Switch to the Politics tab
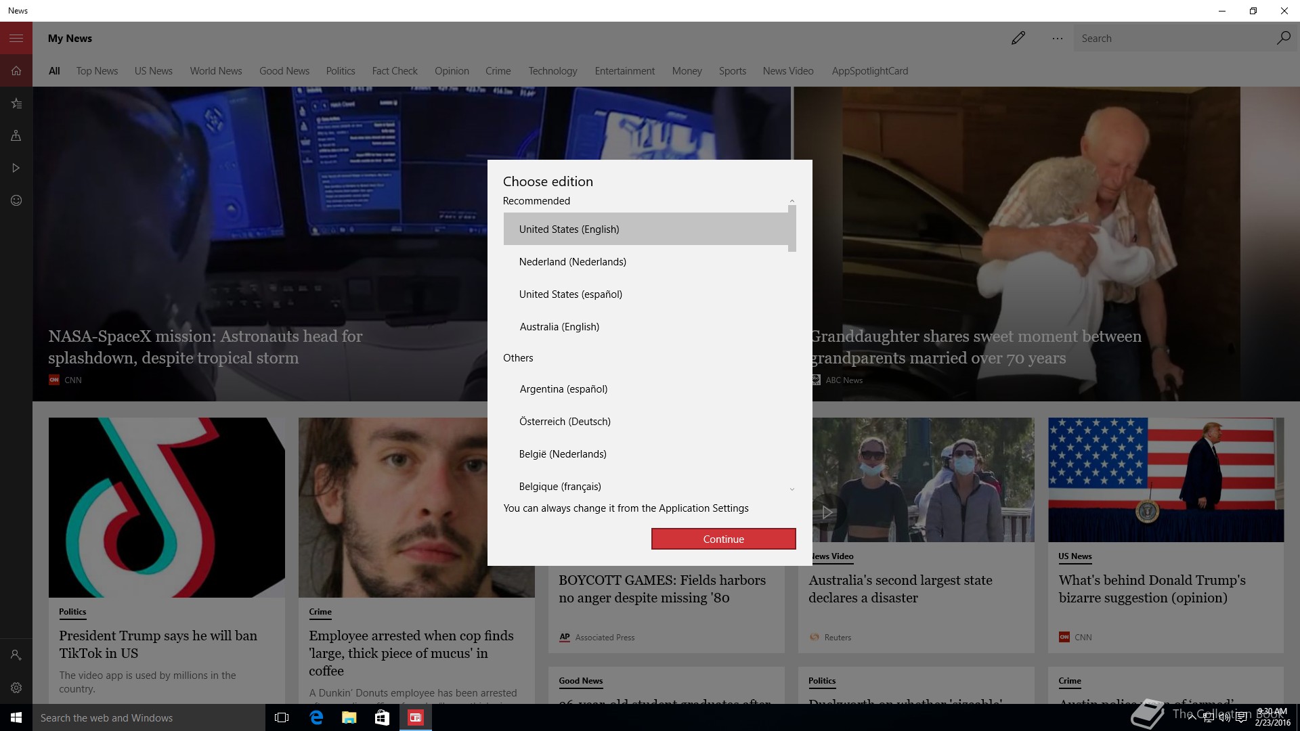The image size is (1300, 731). [341, 71]
